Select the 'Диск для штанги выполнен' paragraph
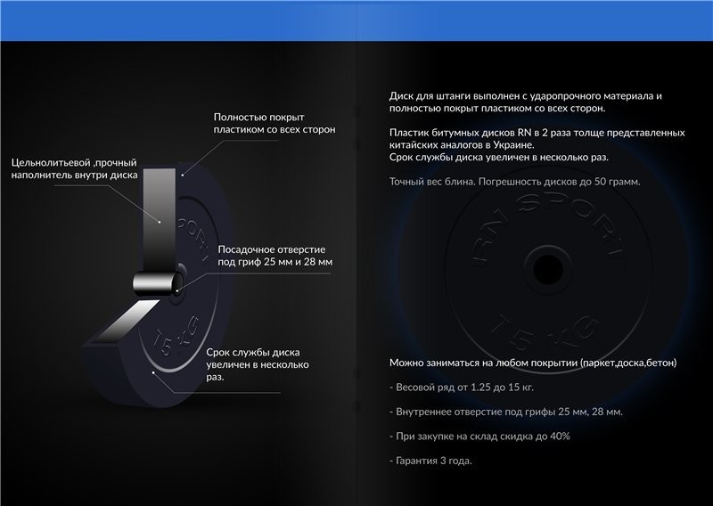 pyautogui.click(x=527, y=102)
